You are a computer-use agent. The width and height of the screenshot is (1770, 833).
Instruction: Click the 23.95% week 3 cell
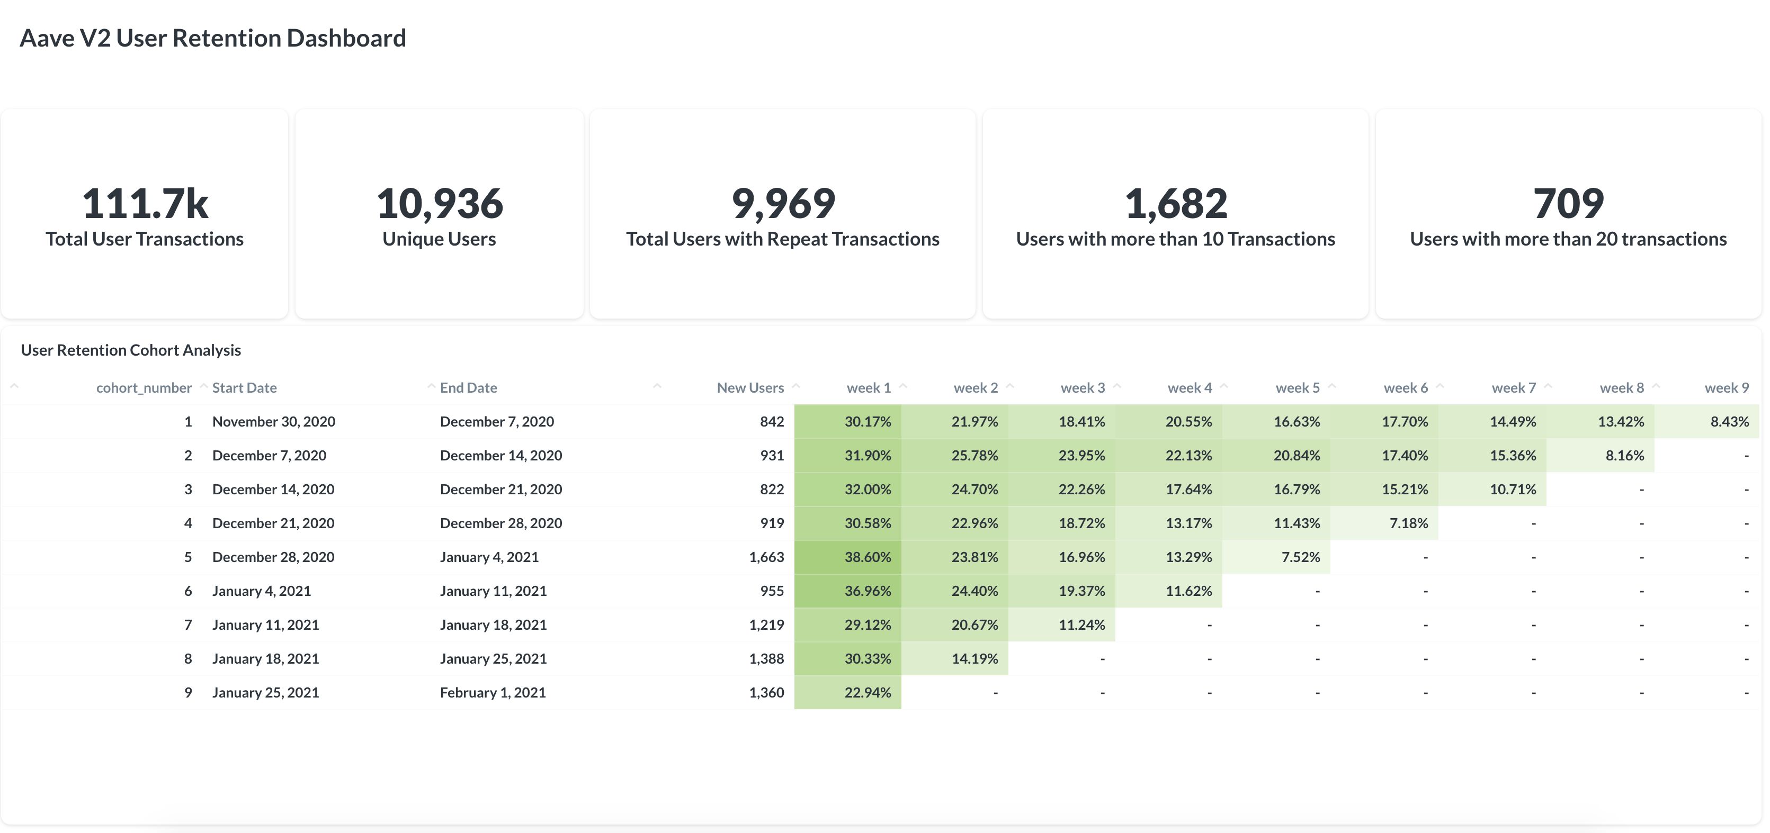pos(1062,455)
